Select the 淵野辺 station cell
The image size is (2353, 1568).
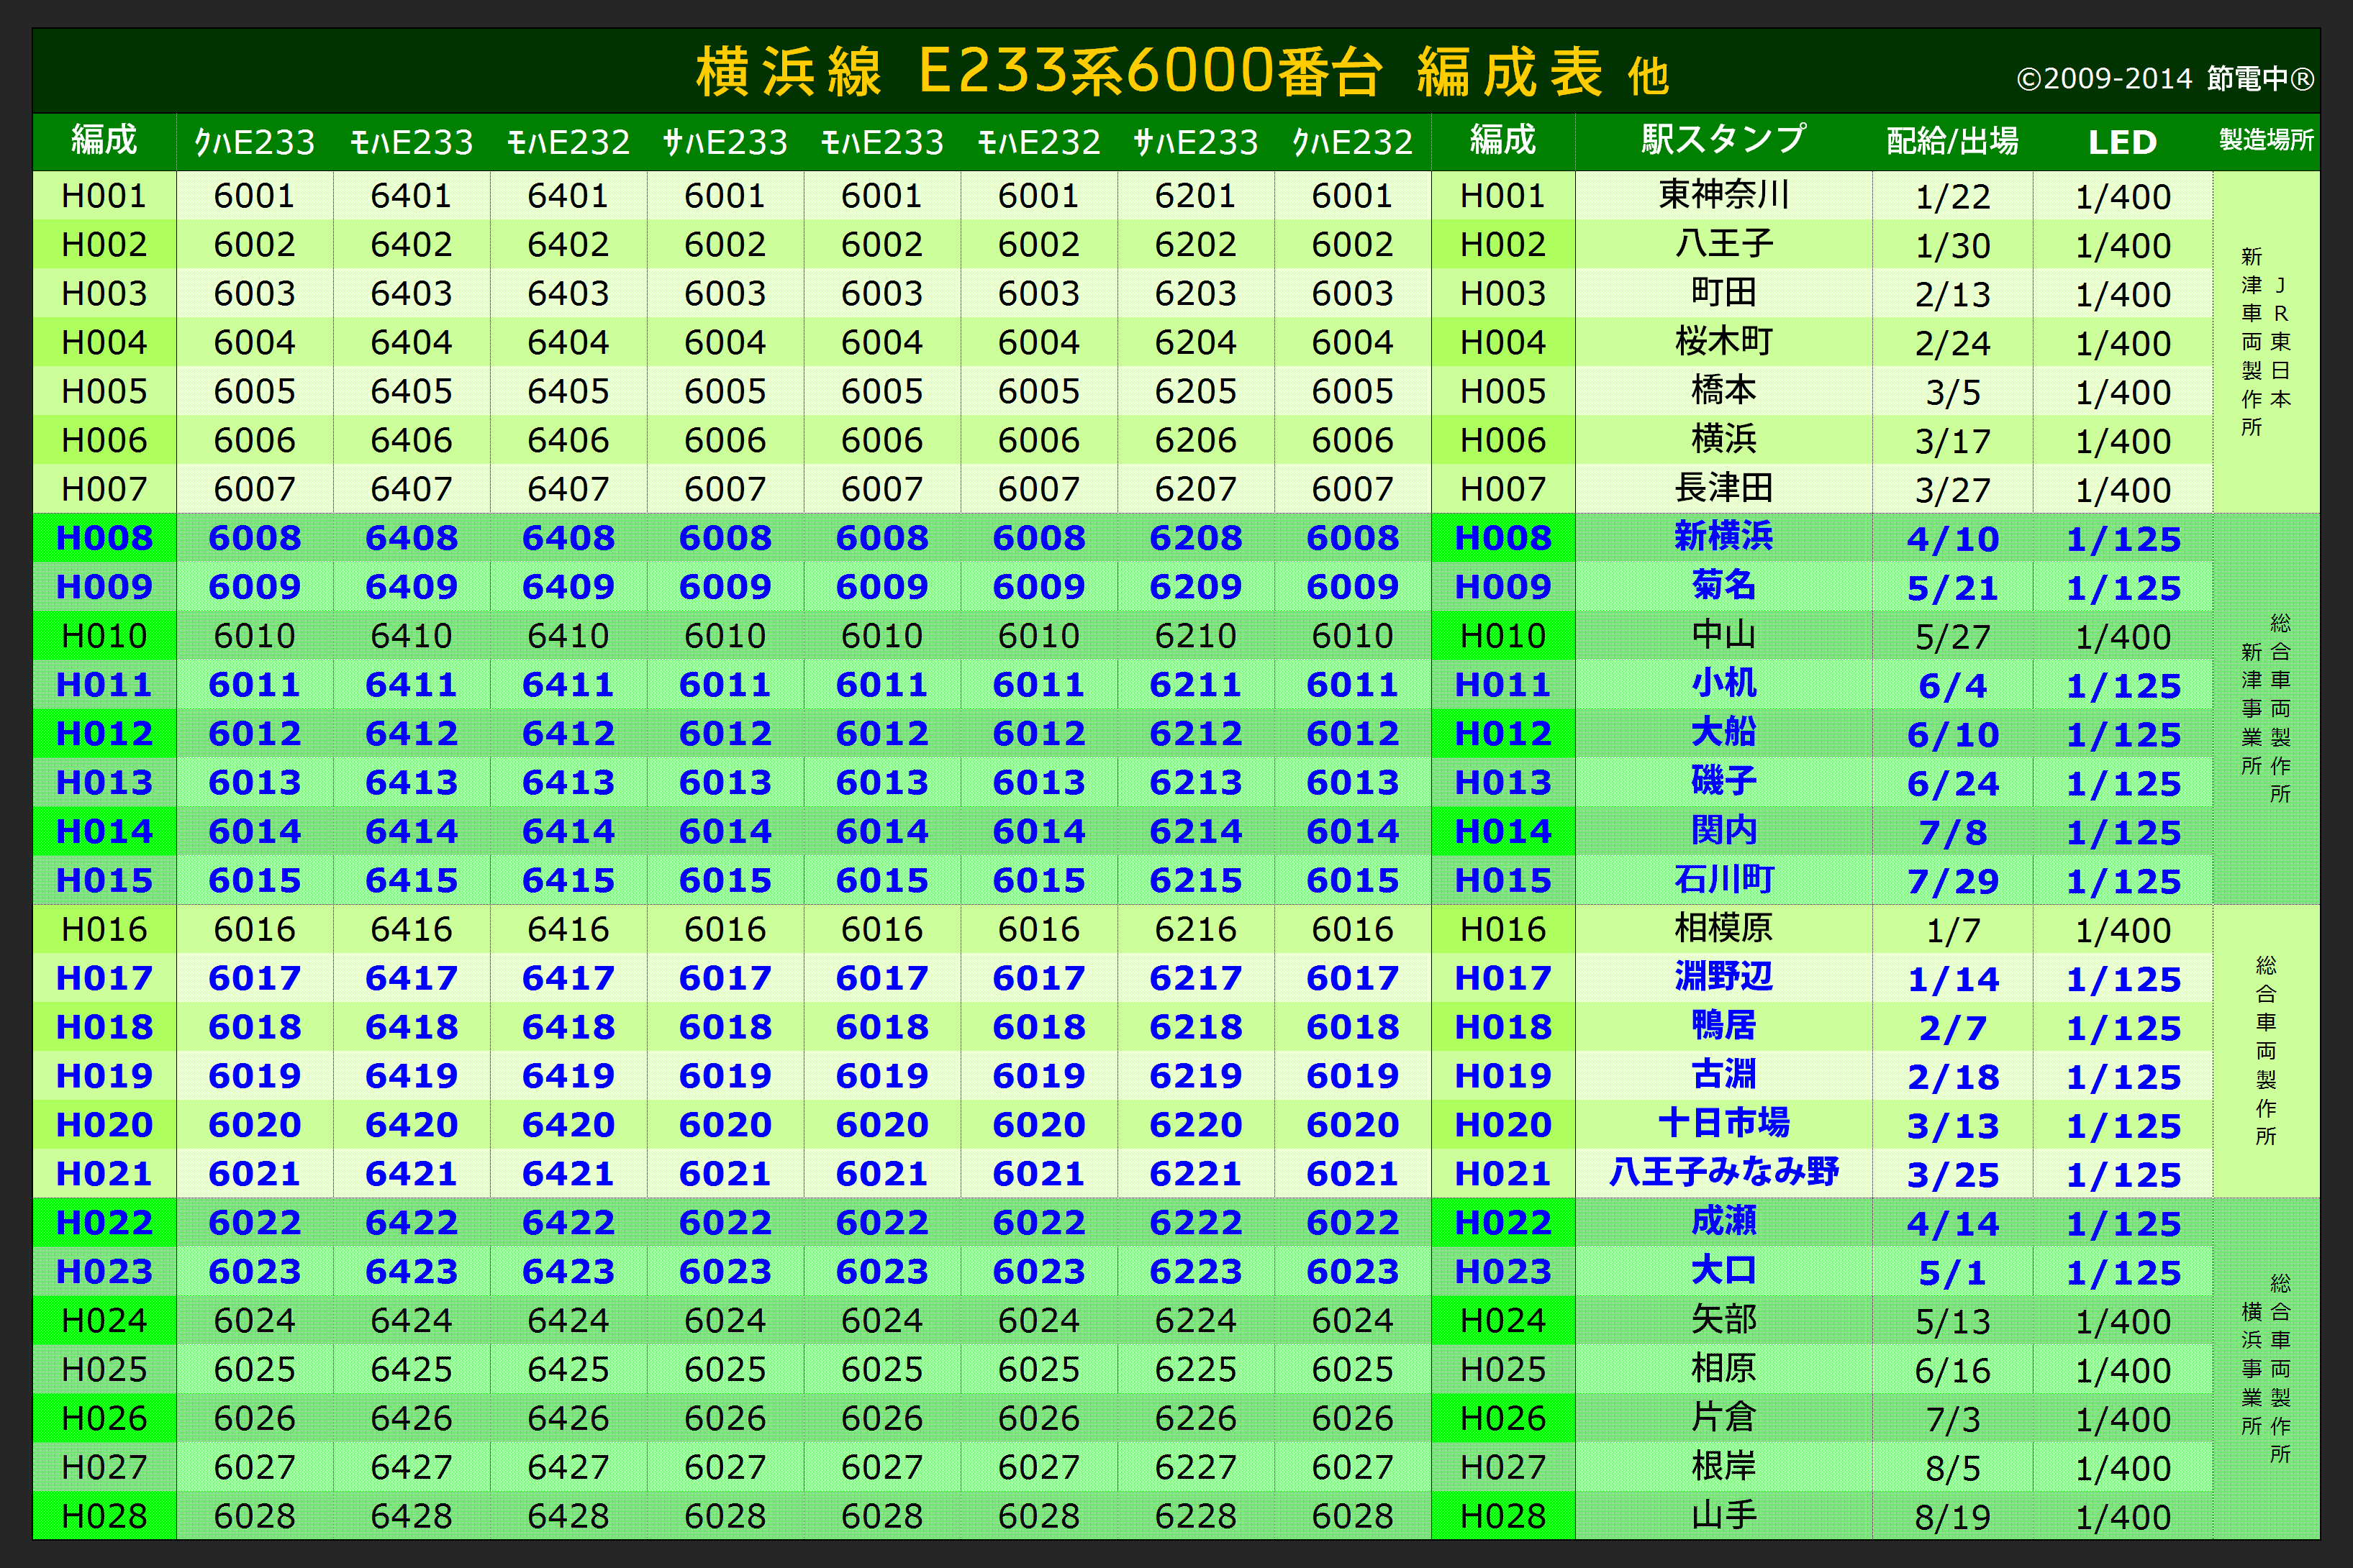point(1723,977)
